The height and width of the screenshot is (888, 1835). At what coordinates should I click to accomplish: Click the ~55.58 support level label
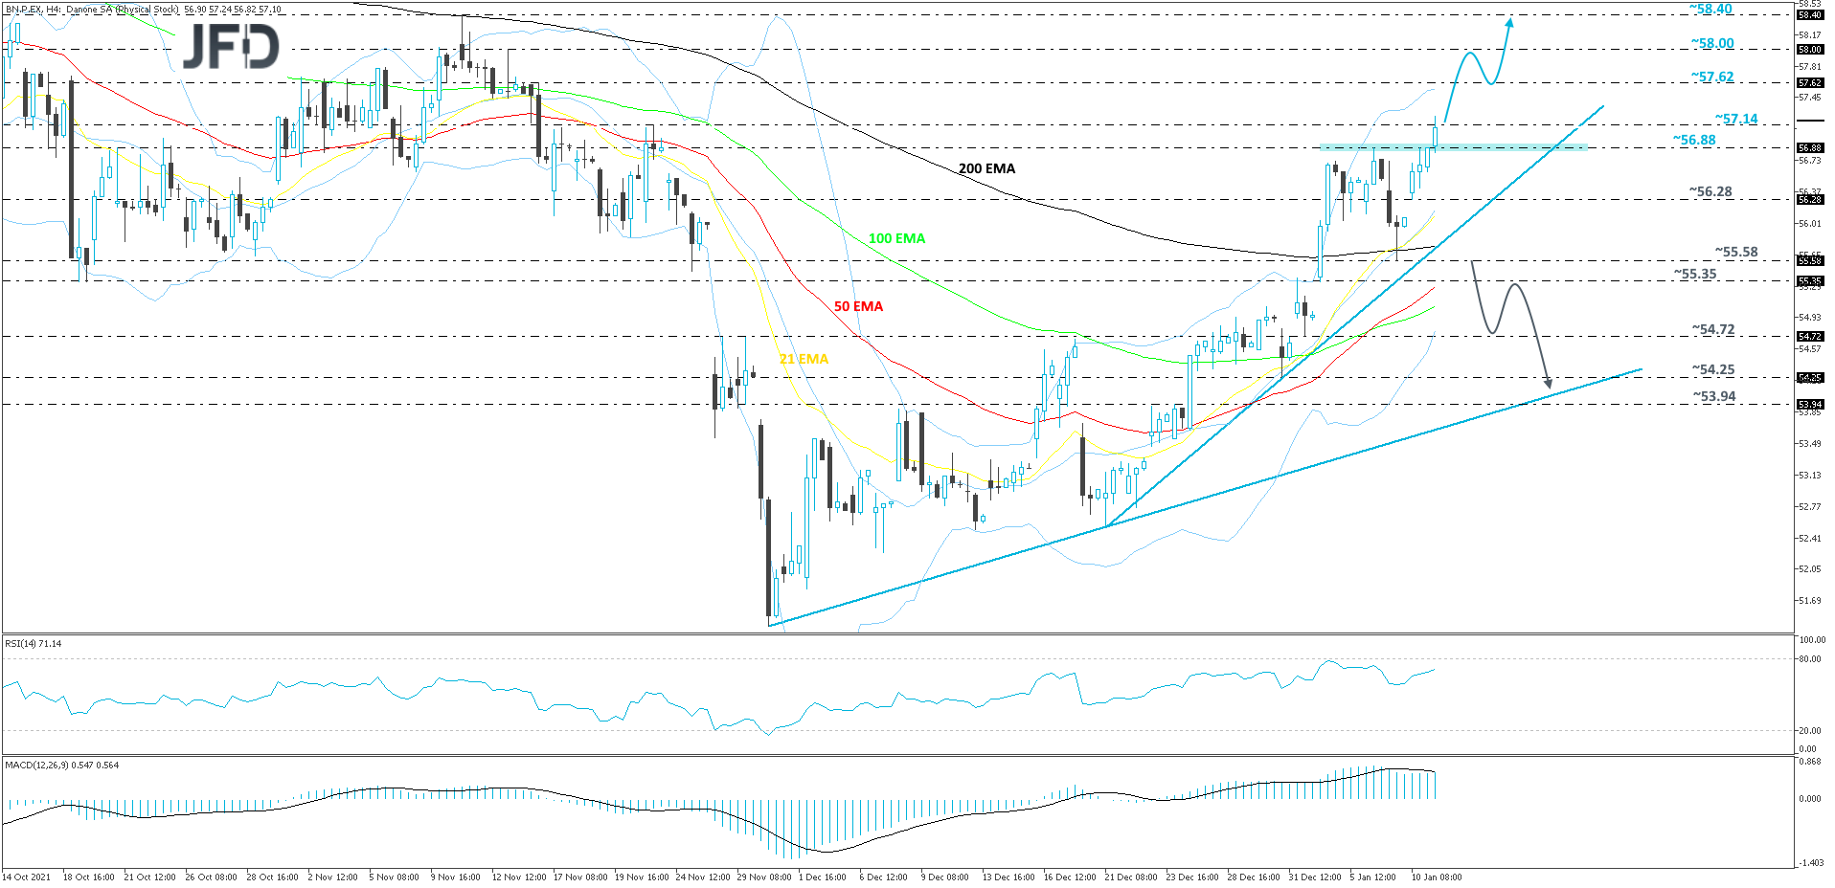click(1735, 253)
